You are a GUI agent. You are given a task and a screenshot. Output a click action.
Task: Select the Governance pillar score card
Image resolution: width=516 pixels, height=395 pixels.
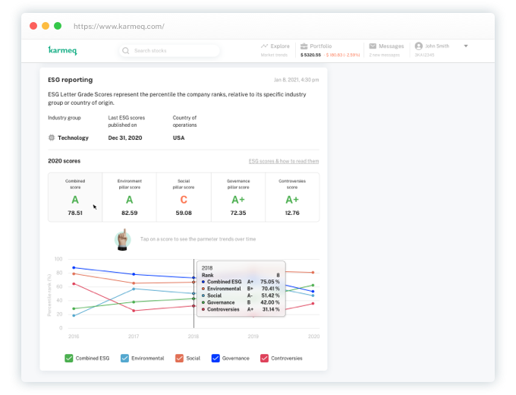coord(238,197)
